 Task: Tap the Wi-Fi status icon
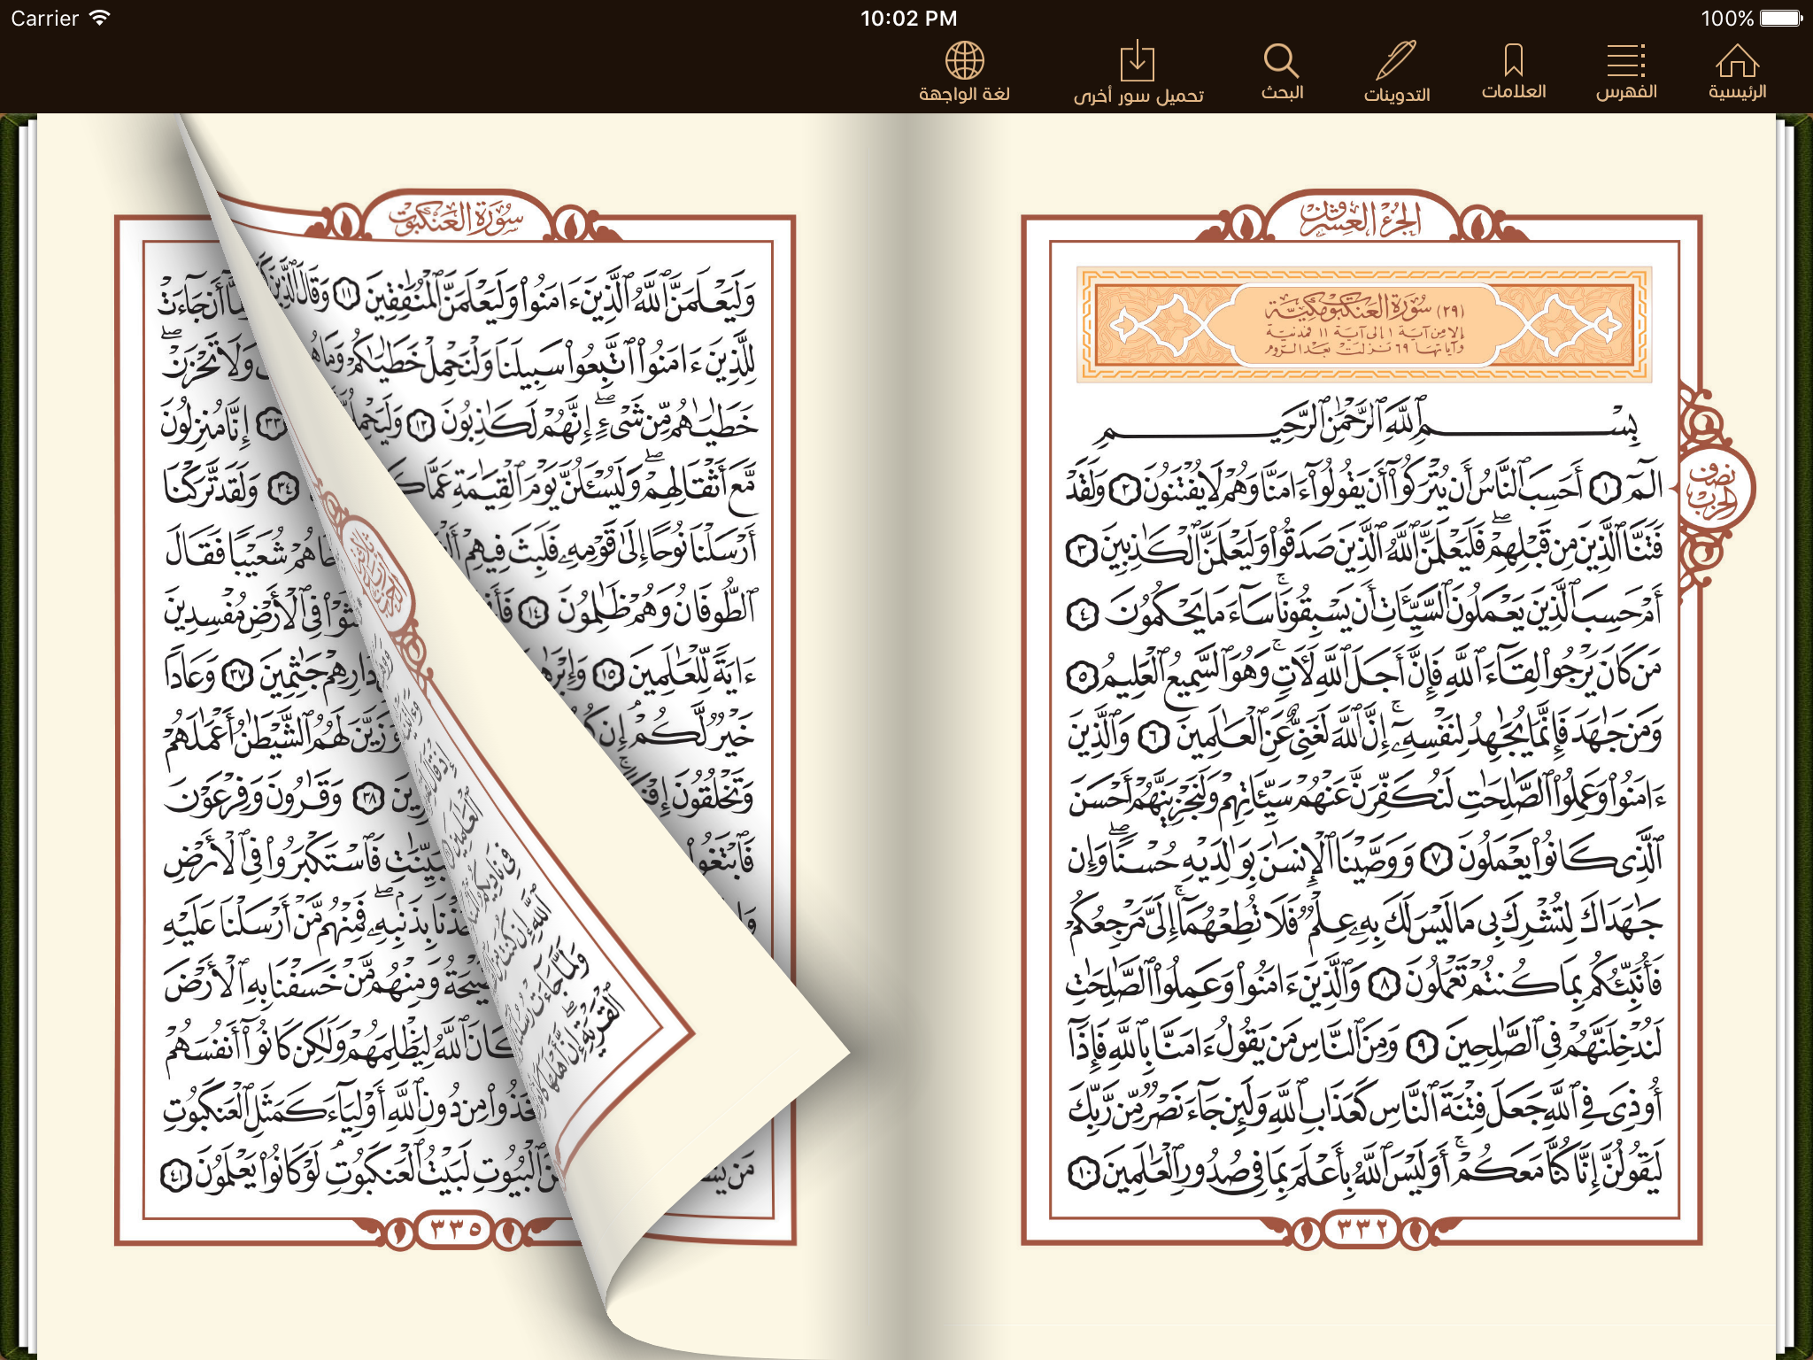pyautogui.click(x=100, y=18)
